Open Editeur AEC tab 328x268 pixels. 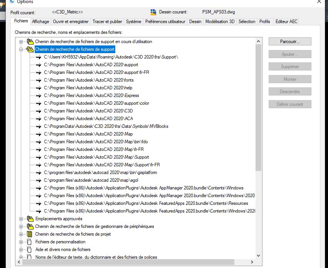tap(286, 22)
